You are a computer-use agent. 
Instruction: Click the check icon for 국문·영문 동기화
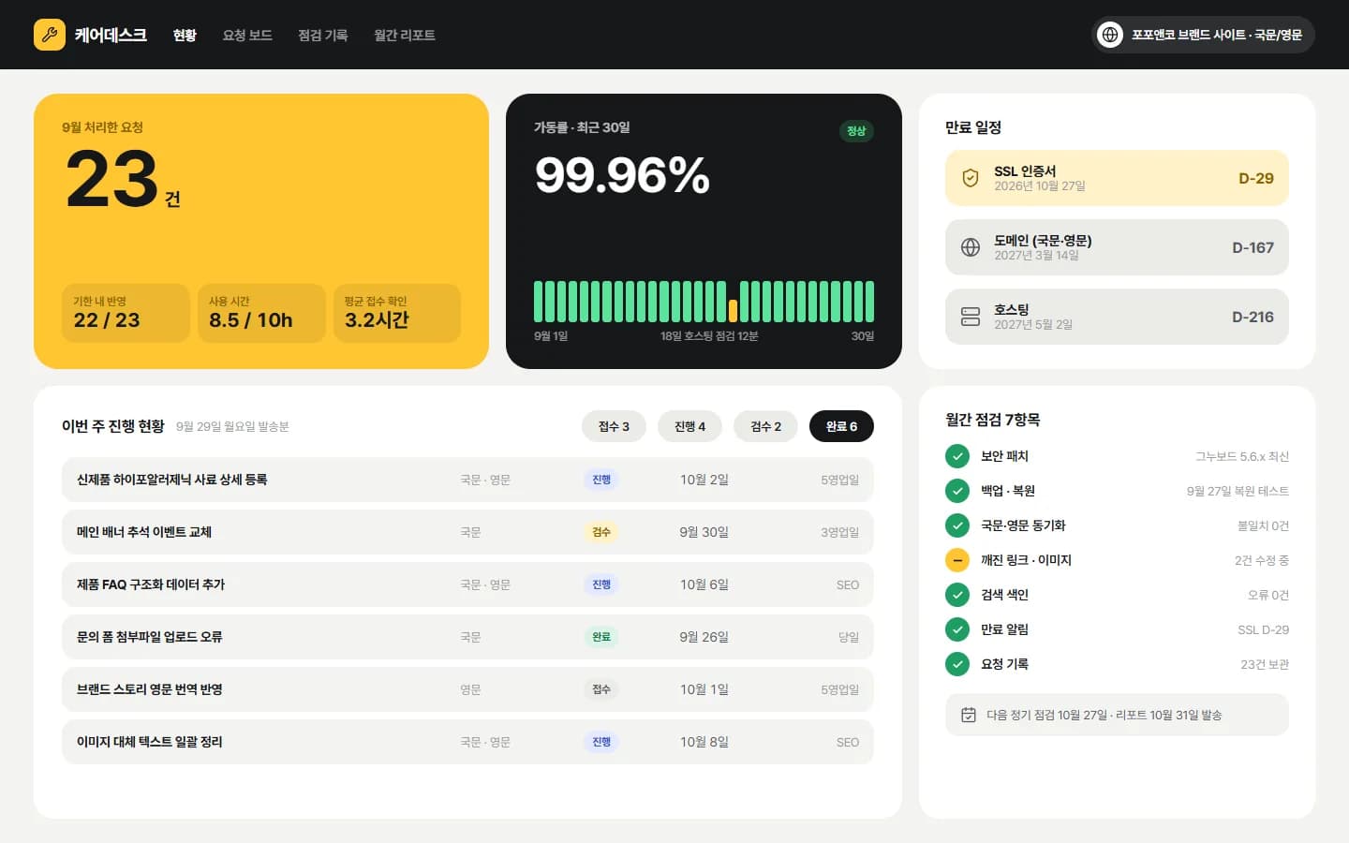pyautogui.click(x=957, y=525)
